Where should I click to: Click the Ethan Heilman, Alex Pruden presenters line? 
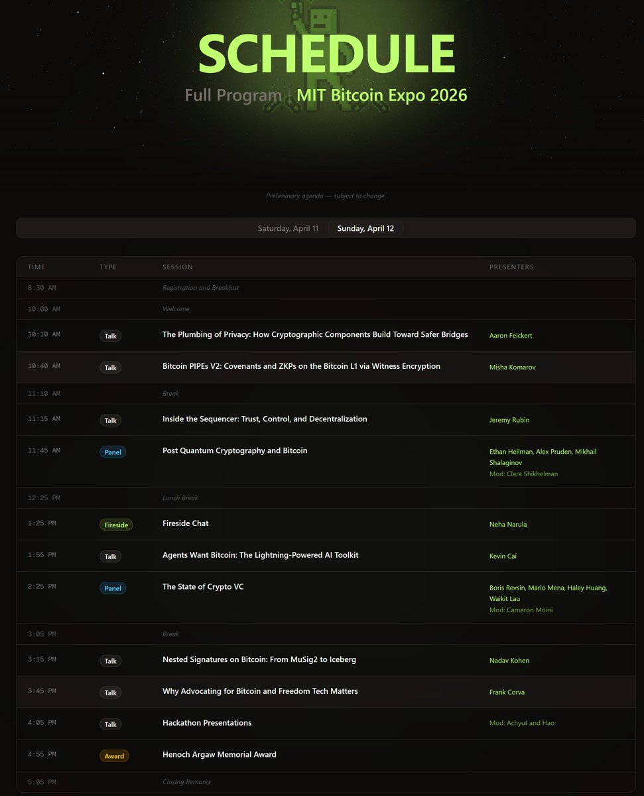pos(543,457)
